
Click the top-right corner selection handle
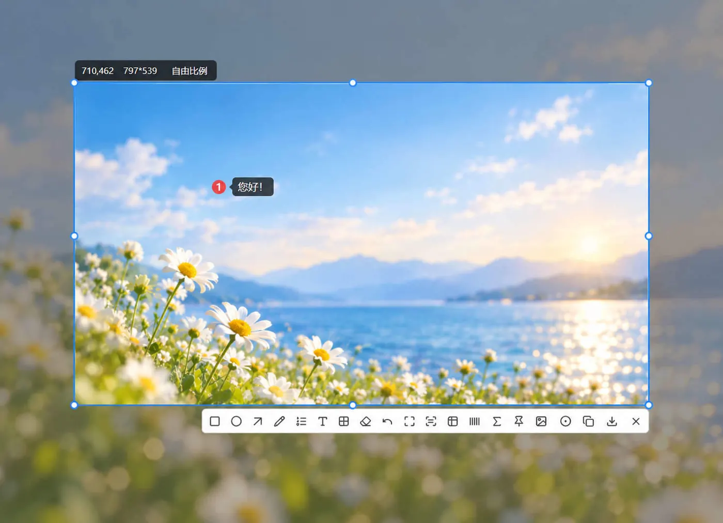649,83
